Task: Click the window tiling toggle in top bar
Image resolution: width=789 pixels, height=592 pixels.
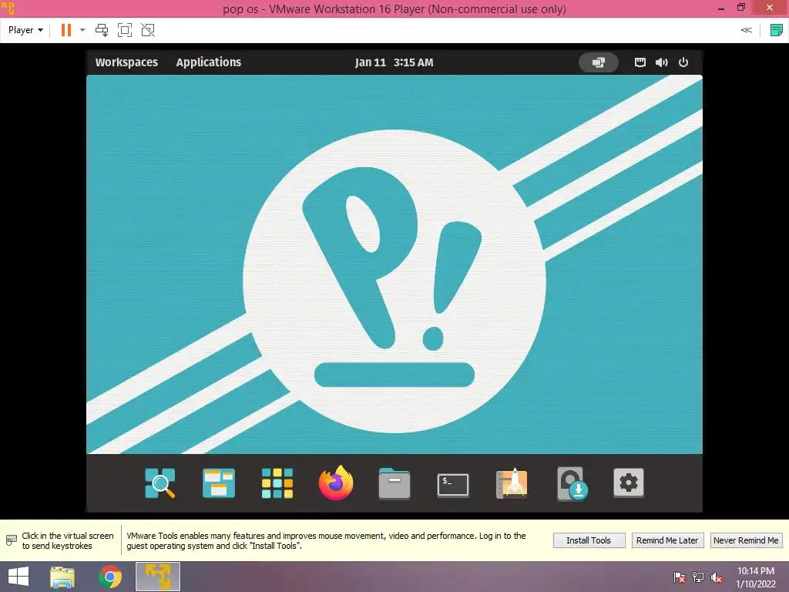Action: click(598, 62)
